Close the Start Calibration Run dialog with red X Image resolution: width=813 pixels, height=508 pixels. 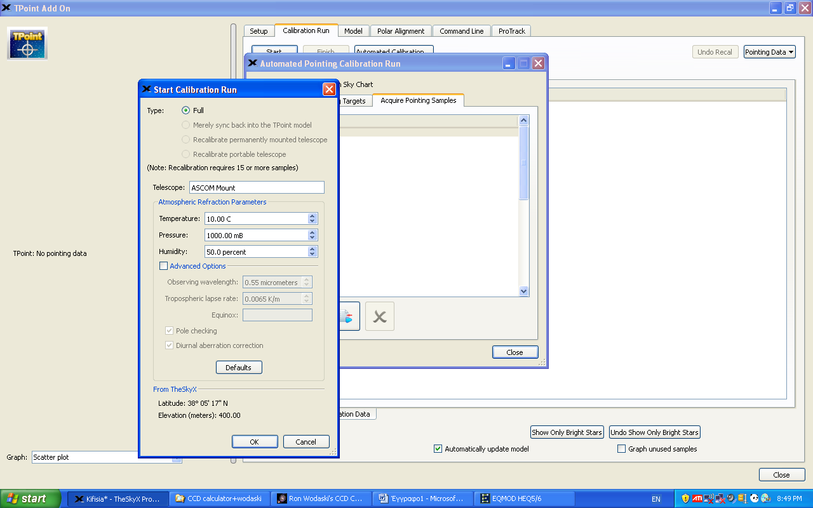click(x=329, y=90)
